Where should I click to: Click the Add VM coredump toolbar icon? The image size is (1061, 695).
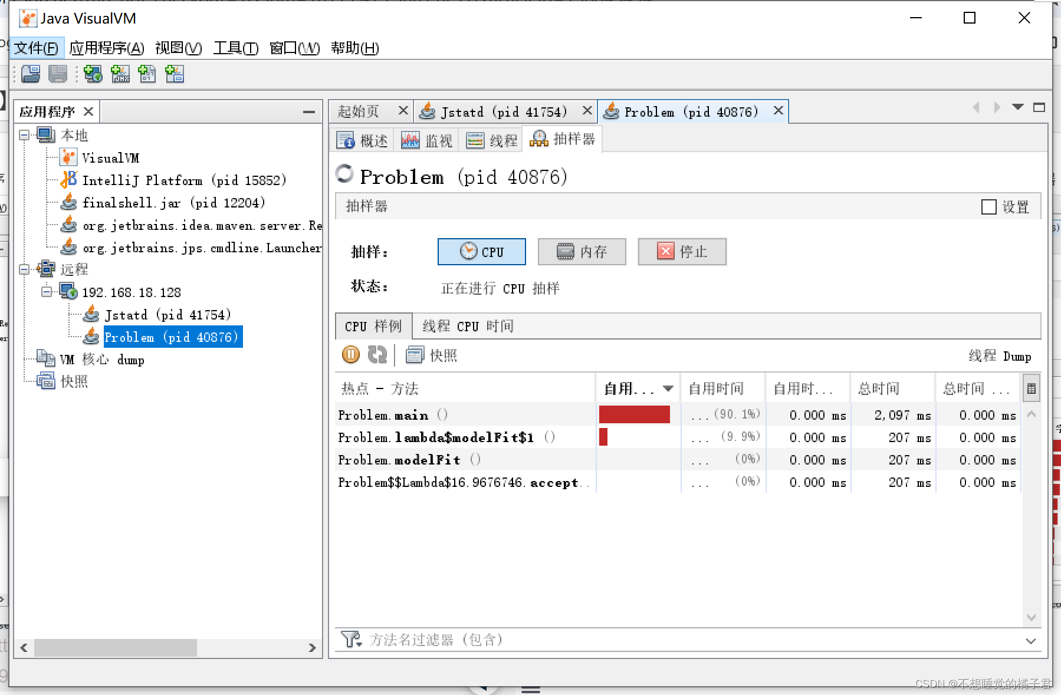pyautogui.click(x=147, y=74)
